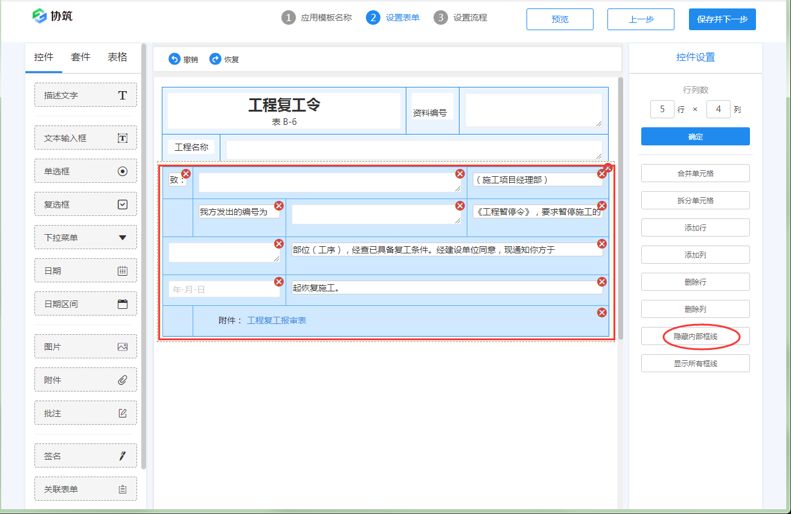This screenshot has height=514, width=791.
Task: Pick the 日期 date control
Action: pos(86,271)
